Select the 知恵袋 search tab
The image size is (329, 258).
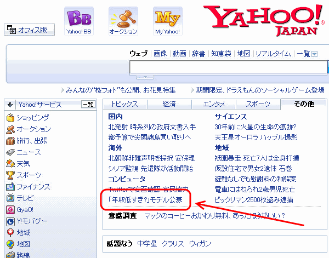[221, 54]
